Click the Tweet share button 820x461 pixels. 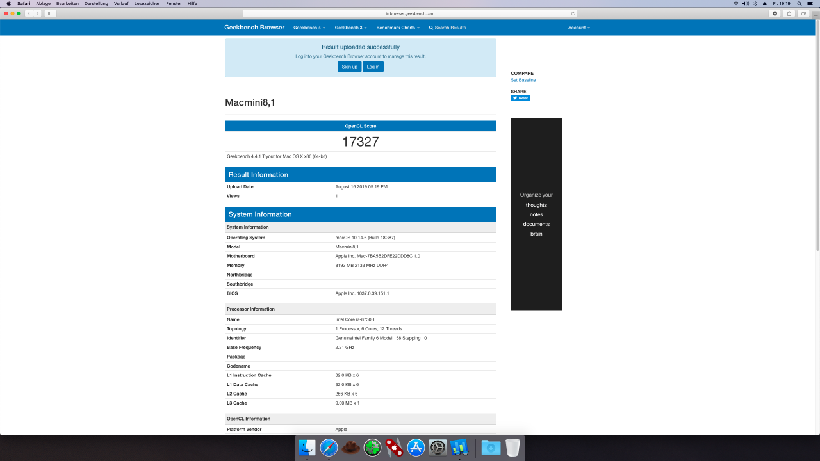point(520,98)
